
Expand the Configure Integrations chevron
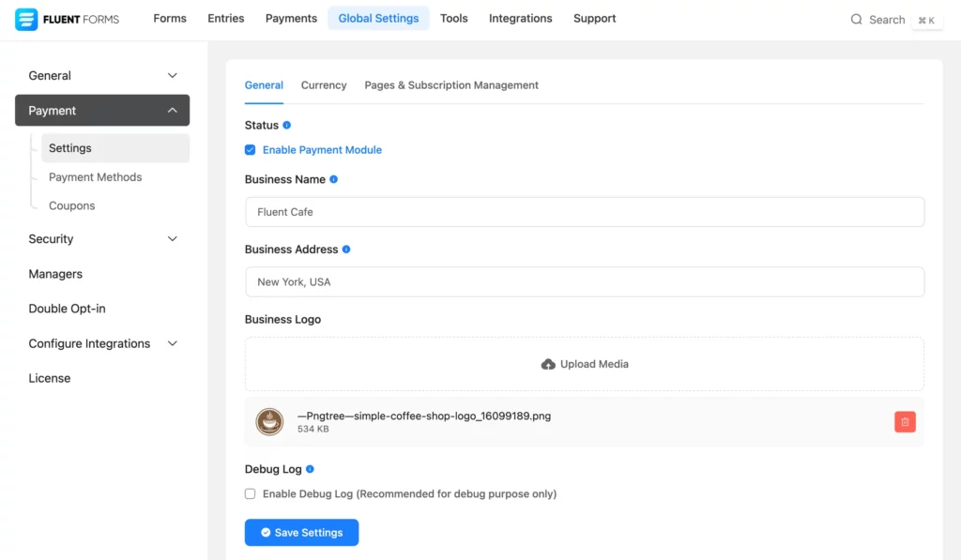[173, 343]
